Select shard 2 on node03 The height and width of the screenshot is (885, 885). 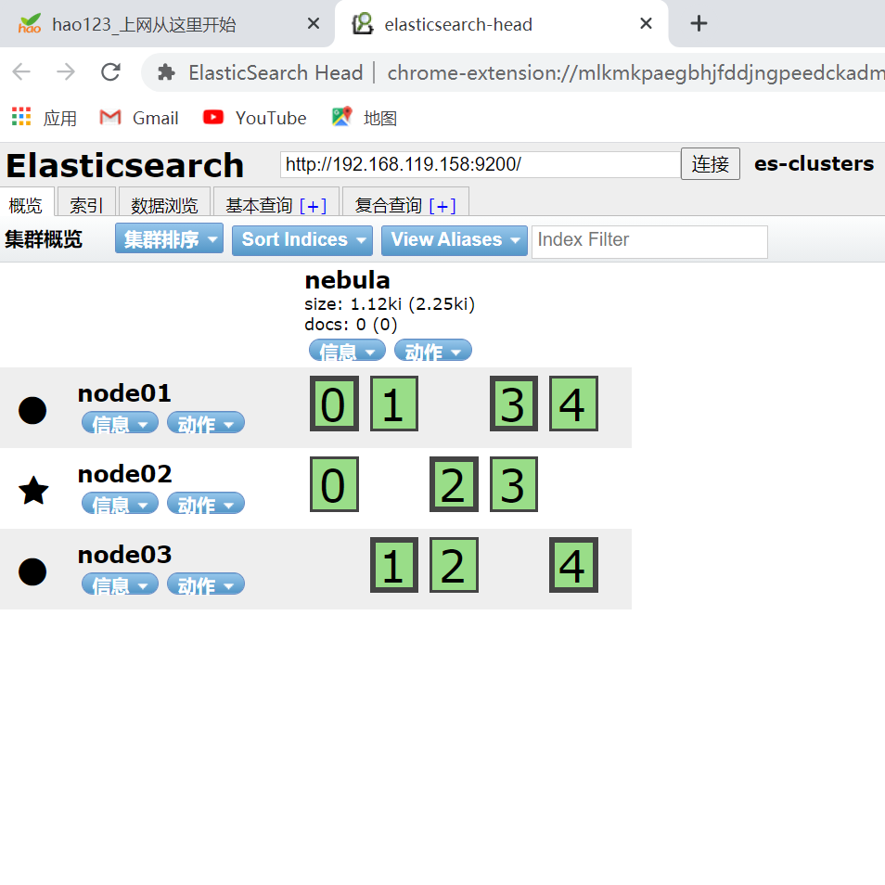click(454, 565)
